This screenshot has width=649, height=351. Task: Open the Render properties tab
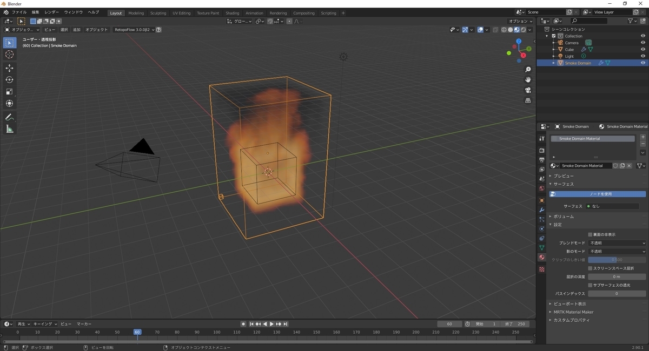point(541,150)
